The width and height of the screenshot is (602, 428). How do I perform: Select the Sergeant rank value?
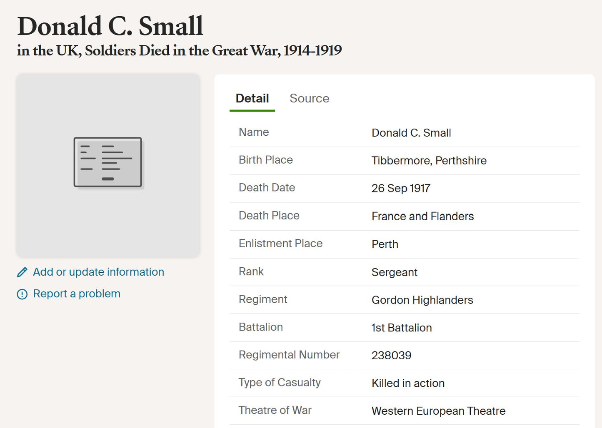[x=394, y=272]
